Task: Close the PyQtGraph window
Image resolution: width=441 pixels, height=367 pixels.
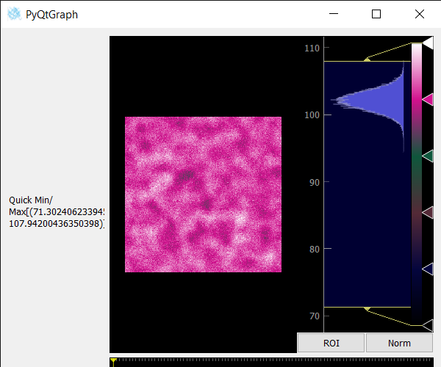Action: click(420, 14)
